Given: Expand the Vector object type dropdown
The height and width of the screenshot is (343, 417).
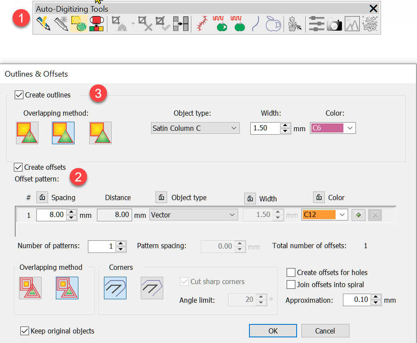Looking at the screenshot, I should point(194,215).
